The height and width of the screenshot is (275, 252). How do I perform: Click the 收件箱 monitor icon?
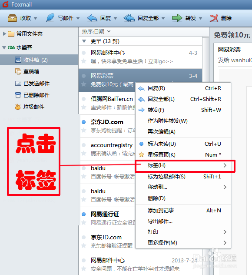[18, 60]
